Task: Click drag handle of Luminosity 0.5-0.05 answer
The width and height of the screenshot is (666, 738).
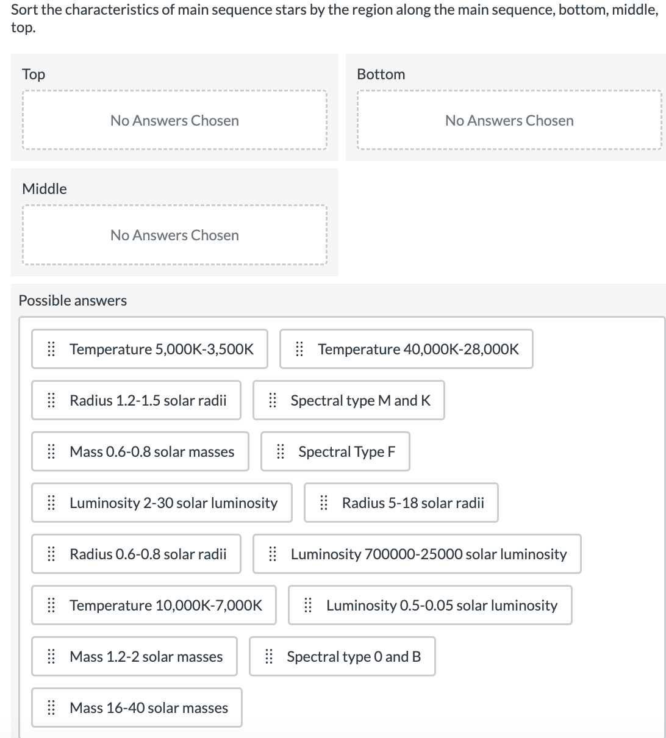Action: 308,605
